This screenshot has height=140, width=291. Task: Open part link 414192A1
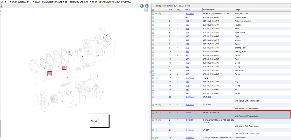click(189, 130)
